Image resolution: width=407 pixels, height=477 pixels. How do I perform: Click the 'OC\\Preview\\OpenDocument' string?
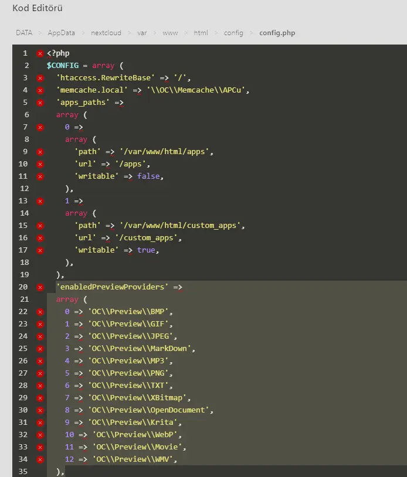click(148, 410)
